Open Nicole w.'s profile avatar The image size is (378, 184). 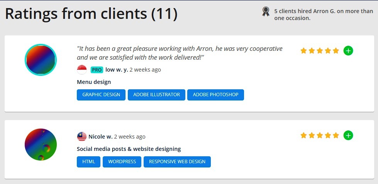[41, 144]
